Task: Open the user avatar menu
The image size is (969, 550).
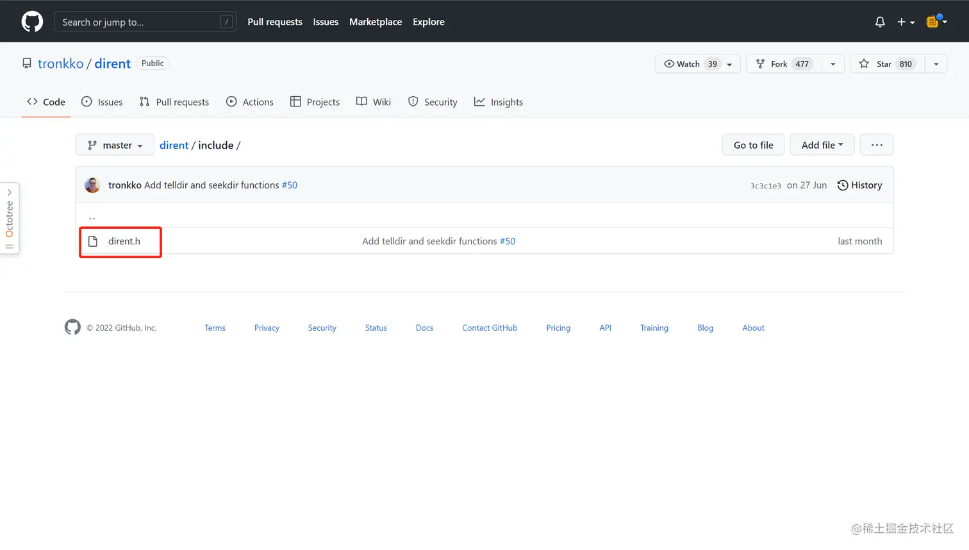Action: 936,21
